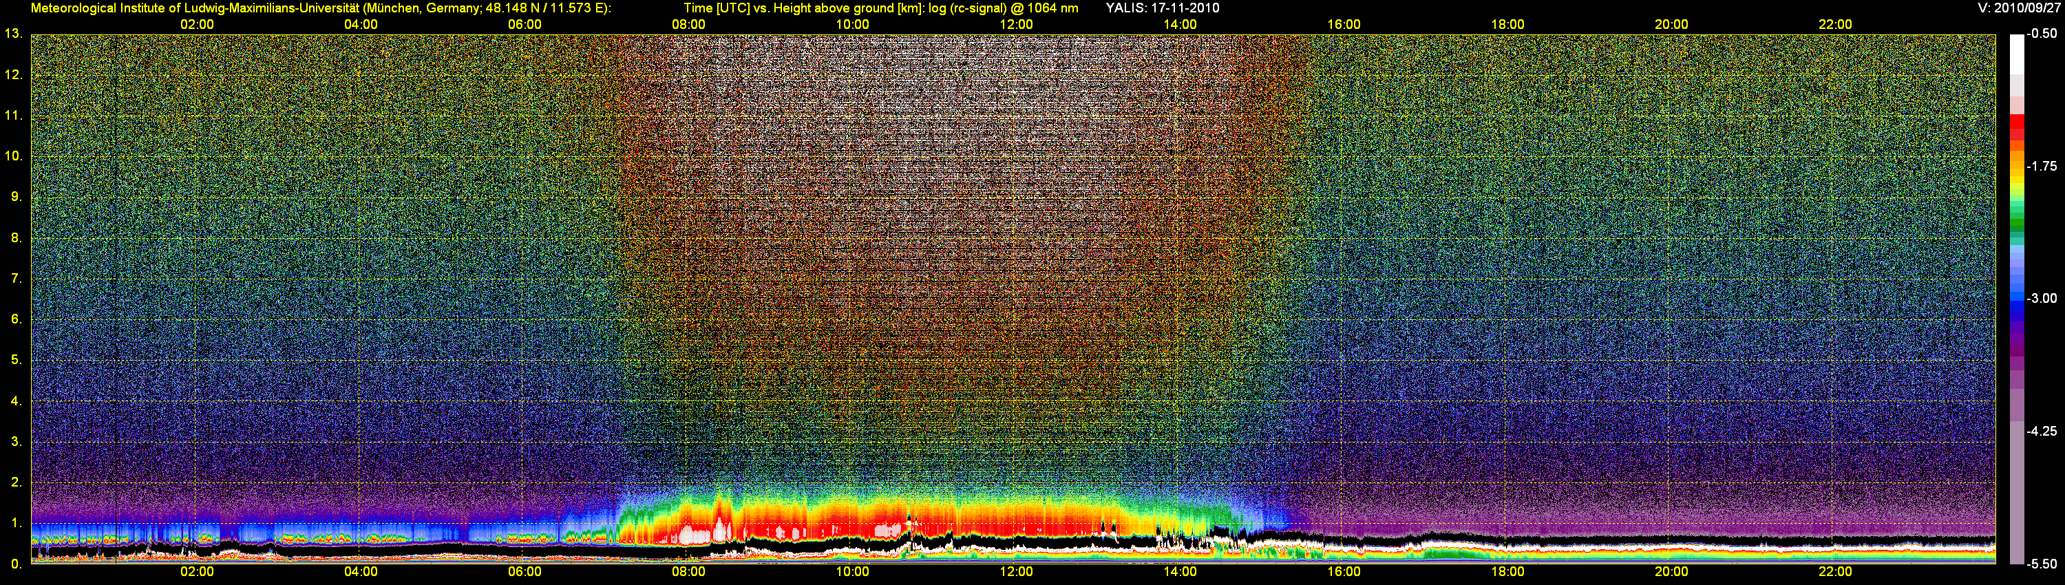Click the 10:00 label on the top time axis
The height and width of the screenshot is (585, 2065).
(x=853, y=25)
